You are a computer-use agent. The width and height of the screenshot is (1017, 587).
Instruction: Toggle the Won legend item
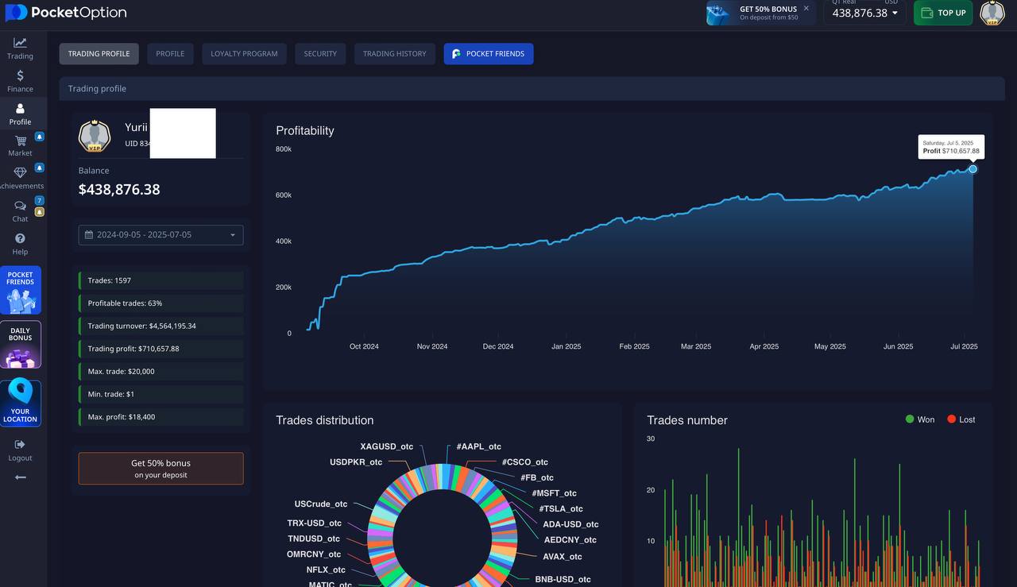(920, 419)
